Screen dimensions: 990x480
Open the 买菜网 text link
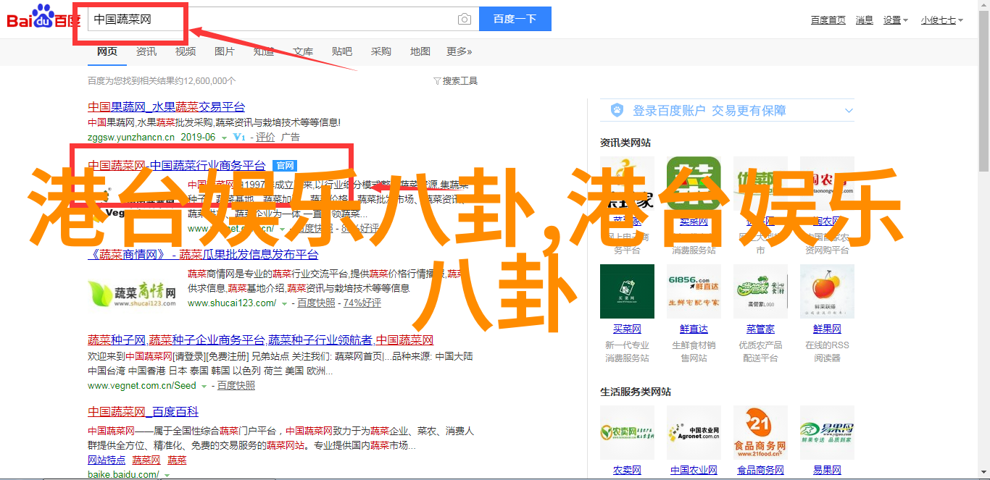[627, 329]
